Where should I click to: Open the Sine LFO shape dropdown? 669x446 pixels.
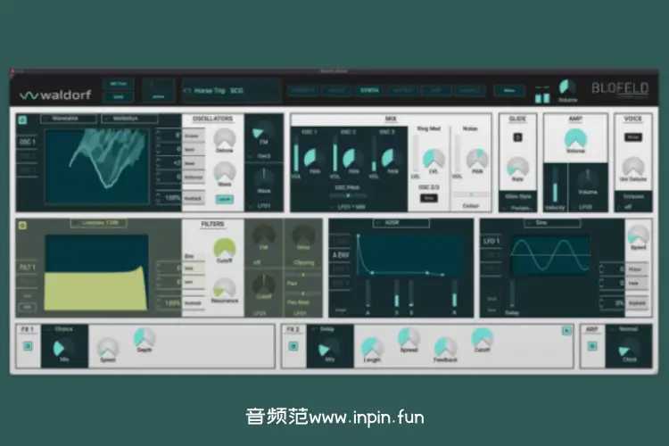[552, 223]
